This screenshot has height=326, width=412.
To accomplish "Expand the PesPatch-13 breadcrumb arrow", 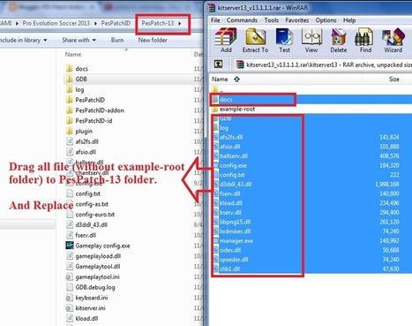I will tap(180, 23).
